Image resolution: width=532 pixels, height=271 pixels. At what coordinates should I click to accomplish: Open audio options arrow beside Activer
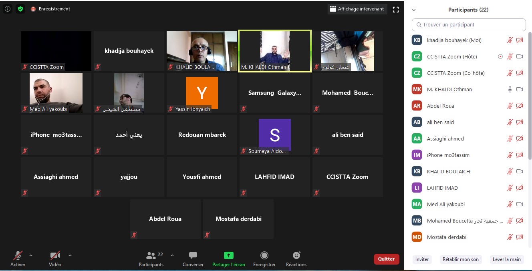[31, 255]
